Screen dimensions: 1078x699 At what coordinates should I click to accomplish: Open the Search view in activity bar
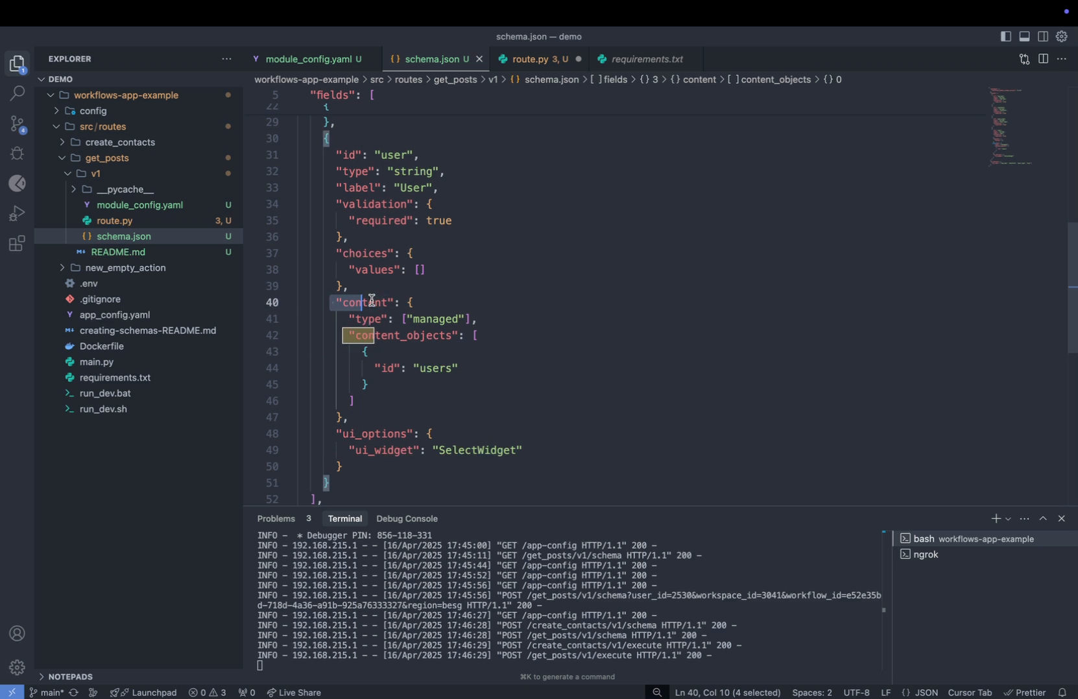(x=18, y=93)
